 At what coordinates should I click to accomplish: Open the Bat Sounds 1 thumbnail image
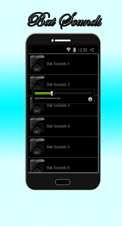37,64
